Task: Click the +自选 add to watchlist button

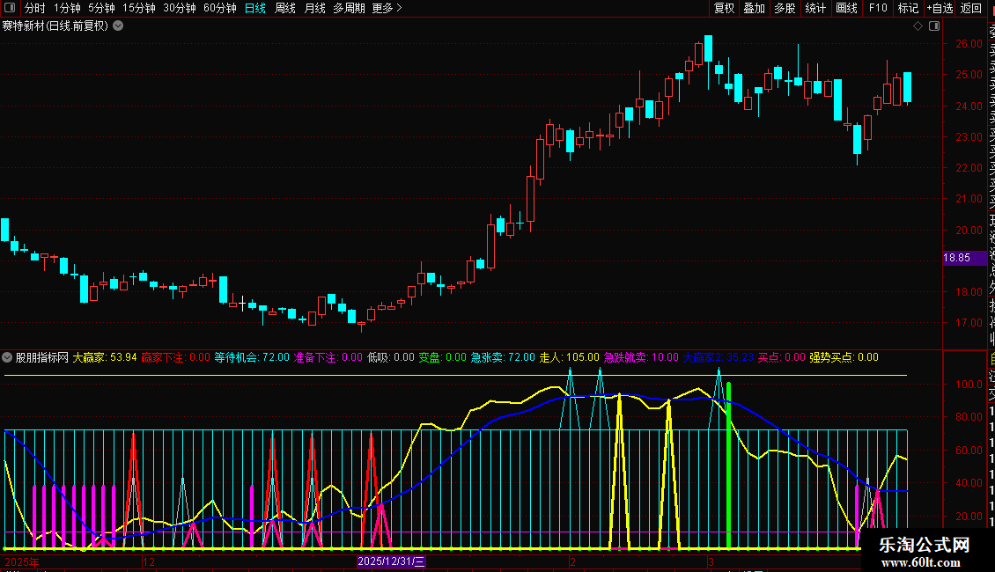Action: point(940,9)
